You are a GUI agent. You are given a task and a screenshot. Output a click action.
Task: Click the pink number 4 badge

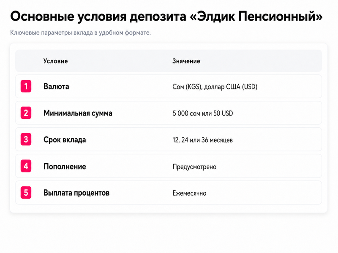tap(26, 166)
